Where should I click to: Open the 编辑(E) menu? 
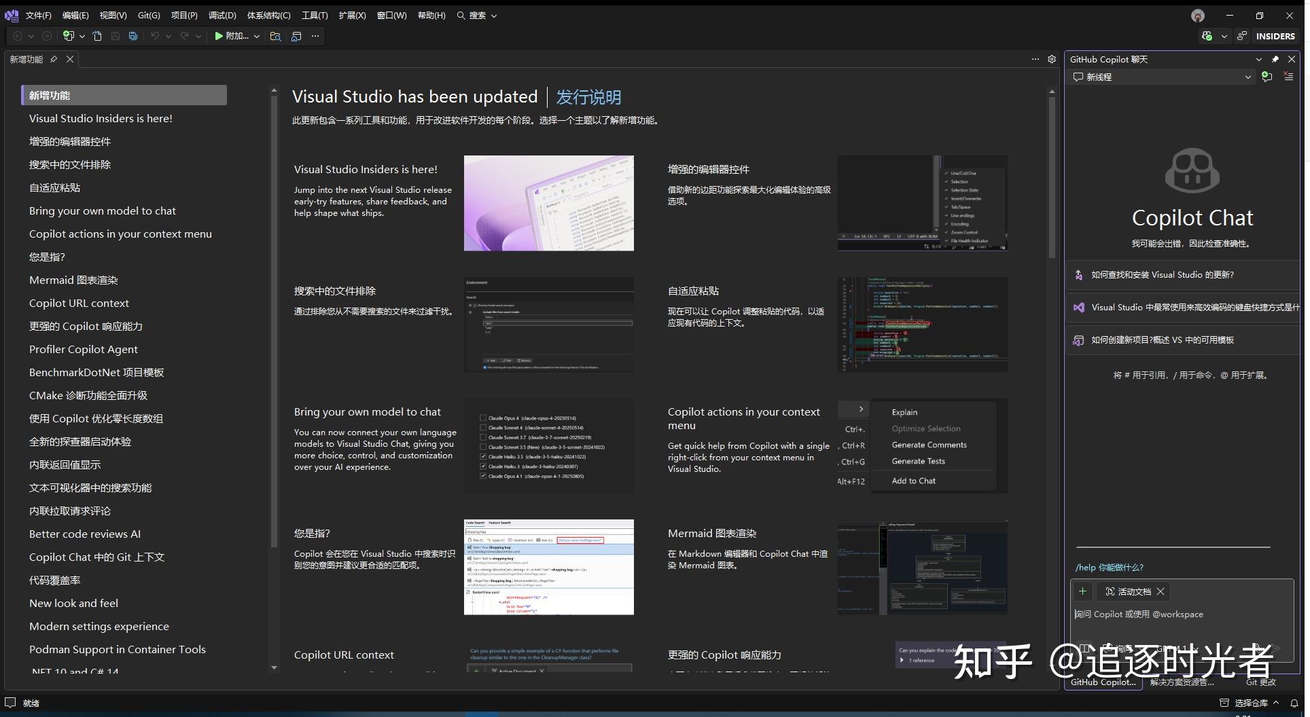click(x=75, y=16)
